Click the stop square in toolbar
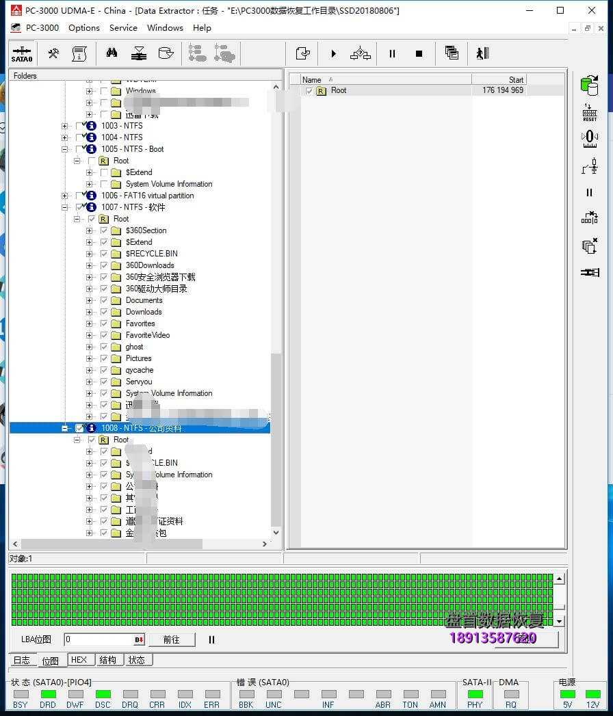613x716 pixels. [x=419, y=53]
